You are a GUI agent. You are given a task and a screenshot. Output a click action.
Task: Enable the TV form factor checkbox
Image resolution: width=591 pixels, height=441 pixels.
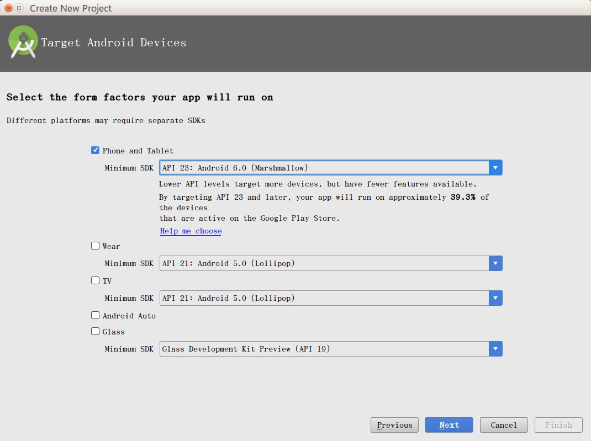[96, 280]
